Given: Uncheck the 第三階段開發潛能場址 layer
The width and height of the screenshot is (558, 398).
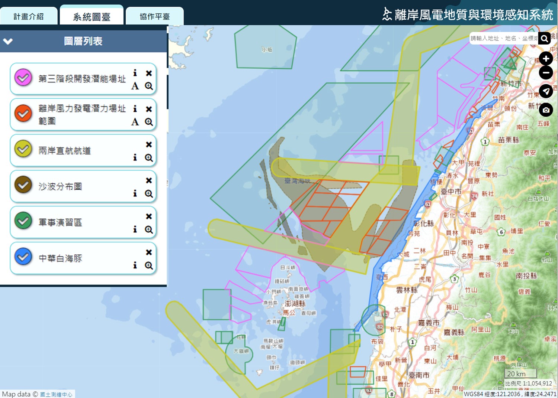Looking at the screenshot, I should (x=23, y=78).
